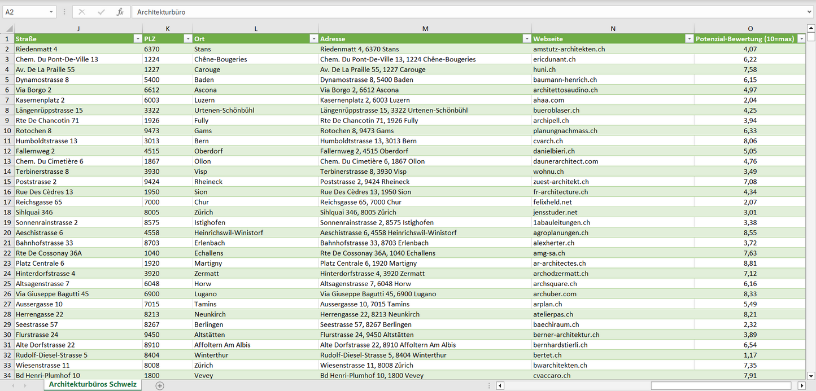Viewport: 816px width, 391px height.
Task: Click the horizontal scrollbar right arrow
Action: click(801, 385)
